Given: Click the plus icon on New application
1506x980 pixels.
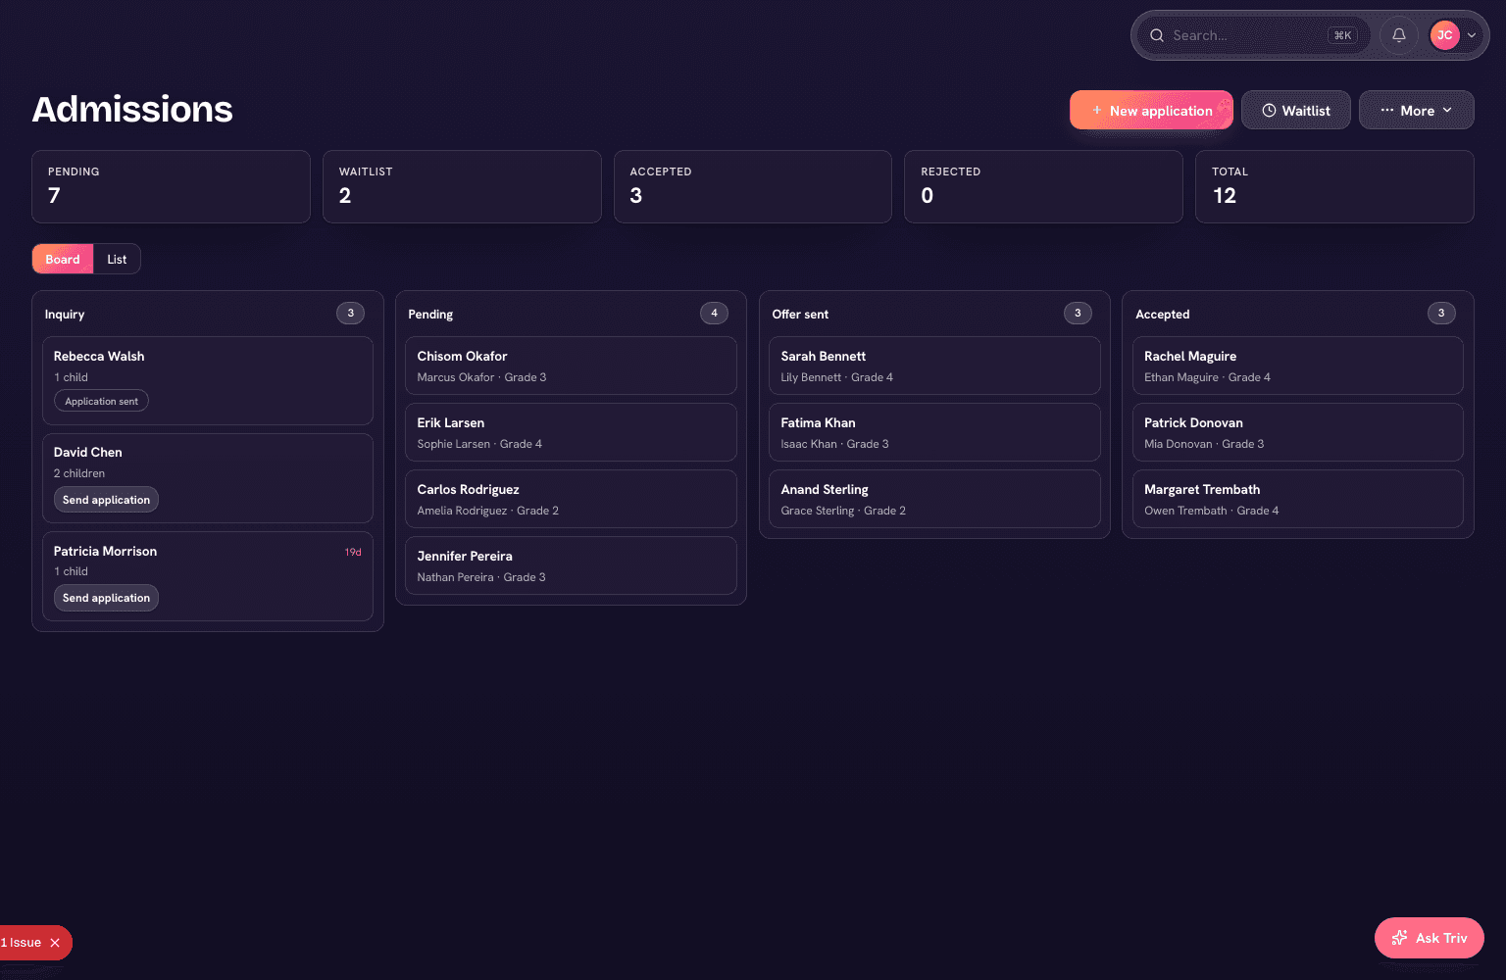Looking at the screenshot, I should click(1096, 111).
